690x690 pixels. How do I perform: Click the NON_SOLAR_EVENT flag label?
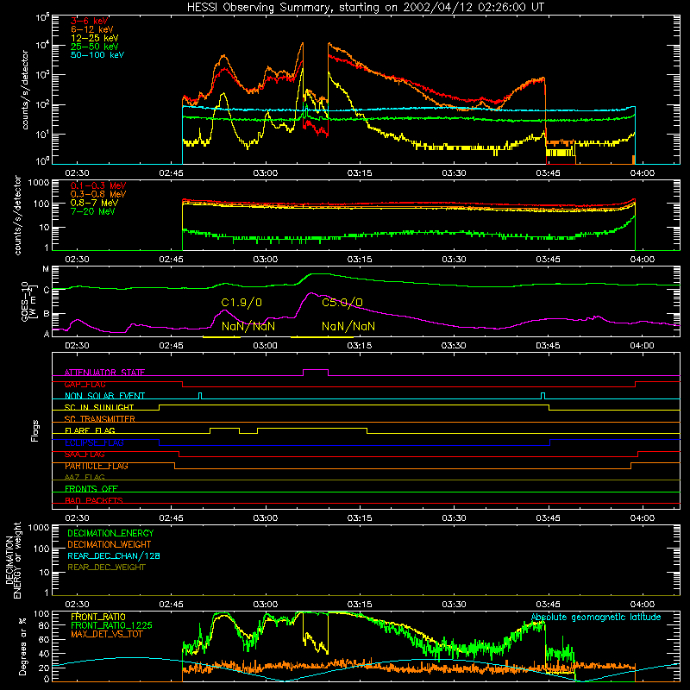104,396
